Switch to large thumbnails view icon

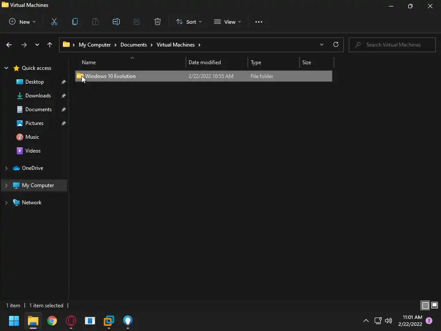(x=435, y=305)
